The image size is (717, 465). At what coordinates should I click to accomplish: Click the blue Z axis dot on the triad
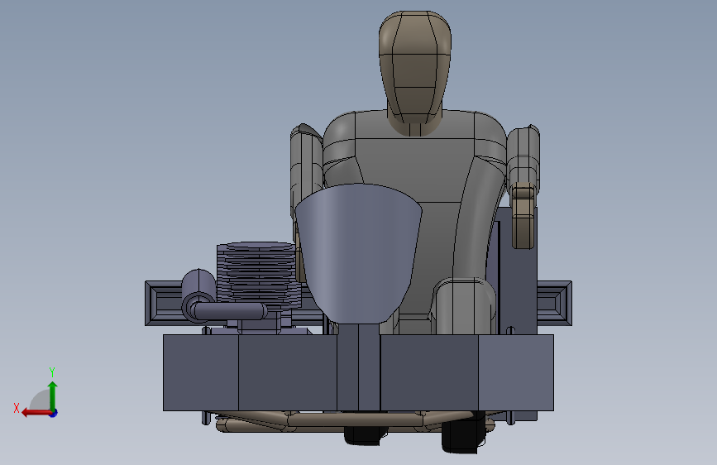point(54,413)
